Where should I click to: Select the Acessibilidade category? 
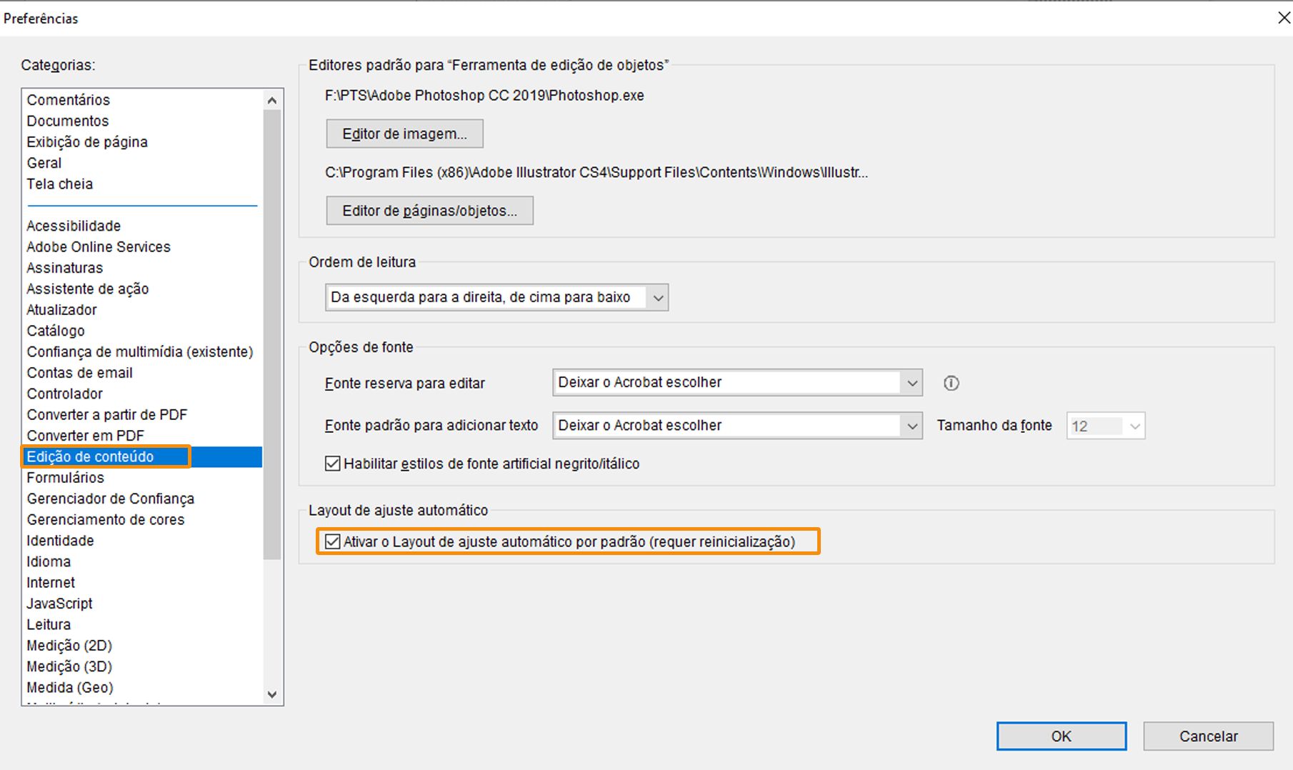point(73,225)
